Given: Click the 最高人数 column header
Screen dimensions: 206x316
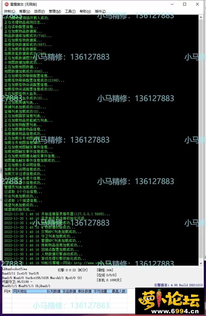Looking at the screenshot, I should point(119,291).
